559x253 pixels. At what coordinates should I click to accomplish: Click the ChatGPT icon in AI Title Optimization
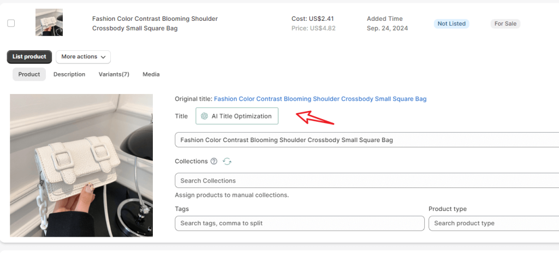(204, 116)
